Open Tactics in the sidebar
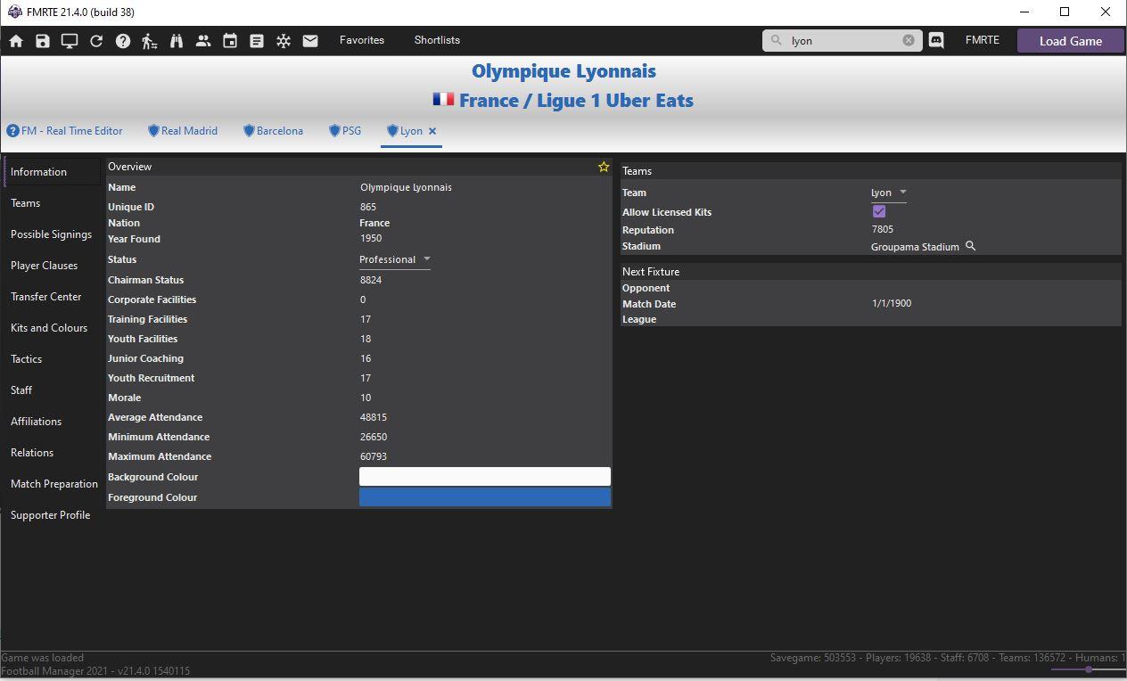Screen dimensions: 1127x681 click(x=26, y=359)
